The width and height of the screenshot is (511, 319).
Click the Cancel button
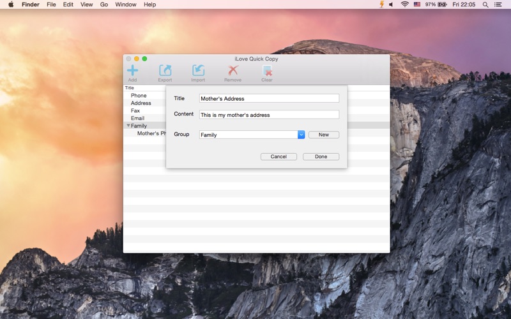tap(278, 156)
